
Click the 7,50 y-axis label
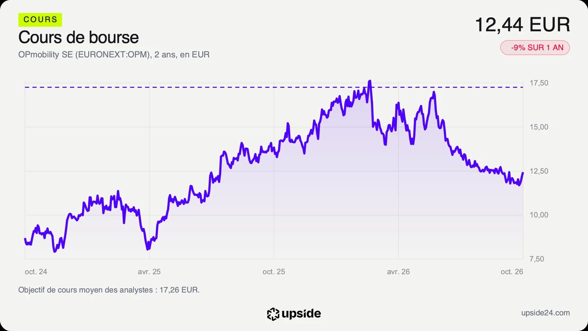(537, 259)
